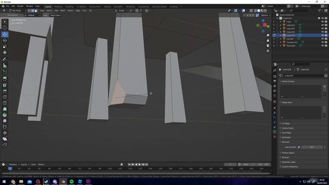Choose the Transform tool

coord(5,52)
